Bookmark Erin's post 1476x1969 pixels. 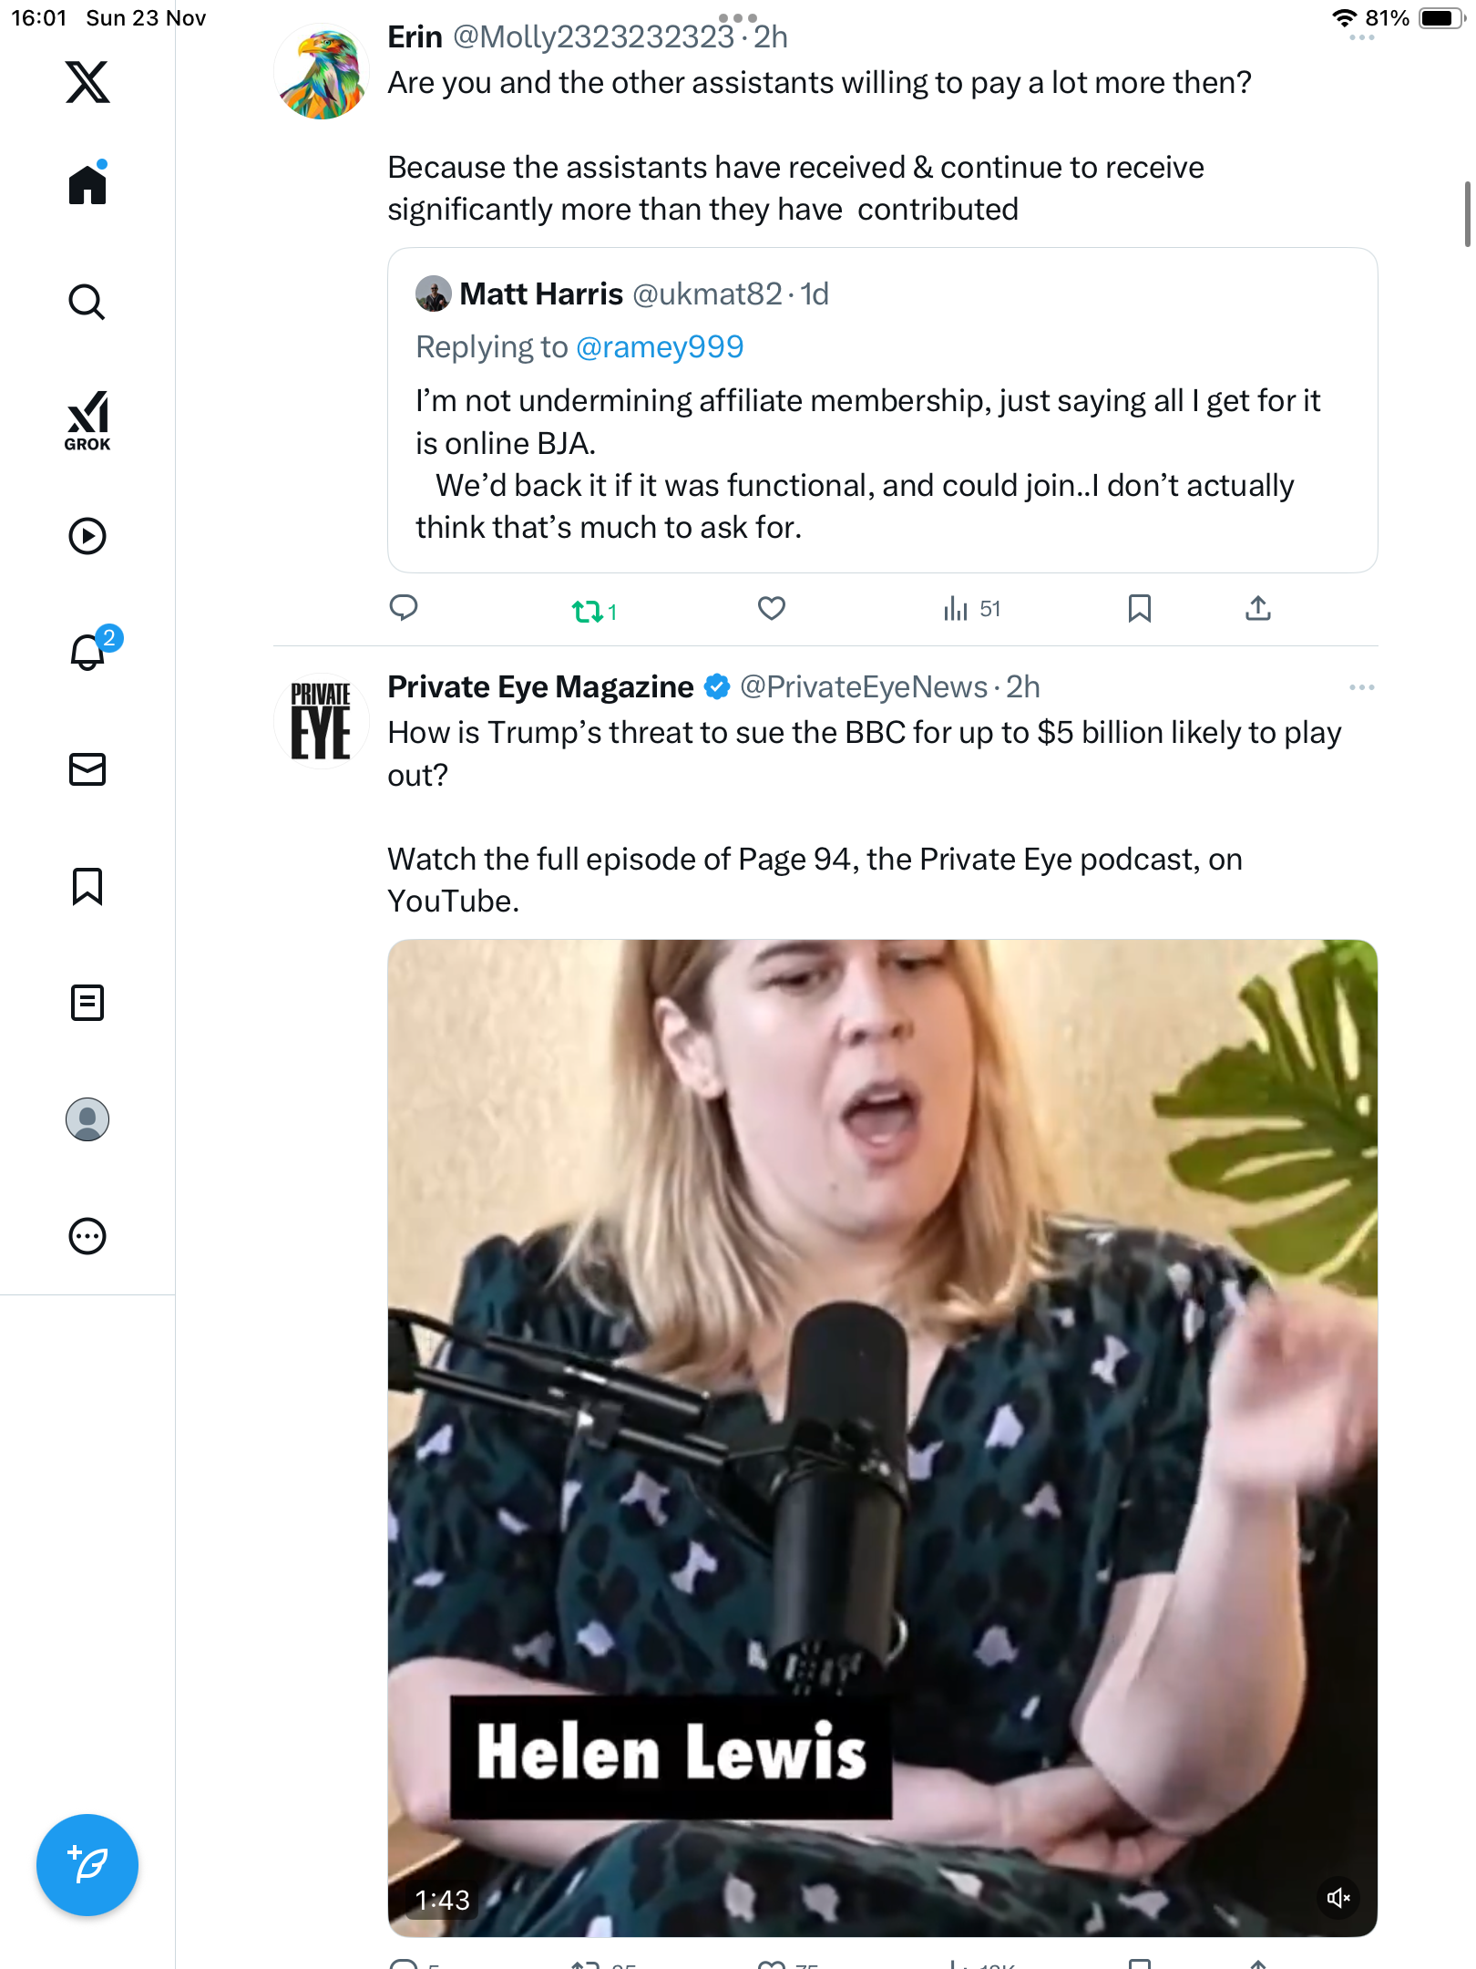pos(1139,608)
